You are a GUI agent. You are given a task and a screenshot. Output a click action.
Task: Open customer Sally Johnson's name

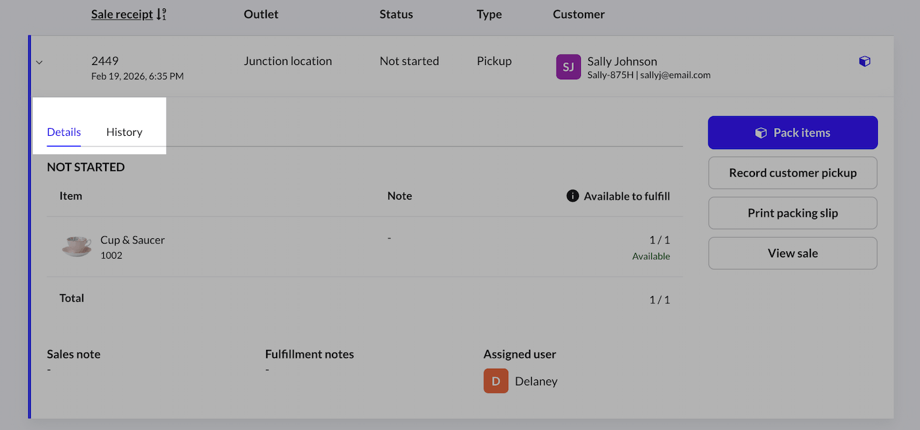coord(622,61)
